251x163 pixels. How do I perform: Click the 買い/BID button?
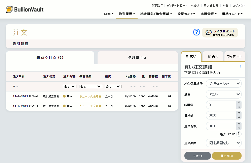[x=227, y=156]
